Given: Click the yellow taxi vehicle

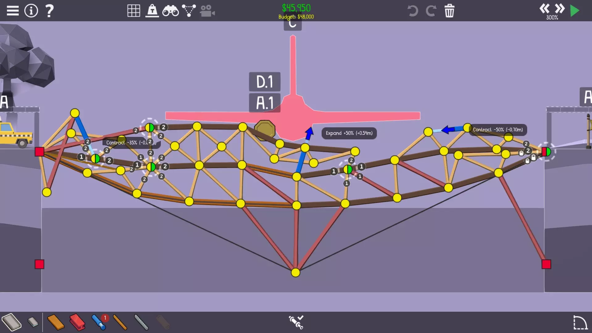Looking at the screenshot, I should pos(15,135).
